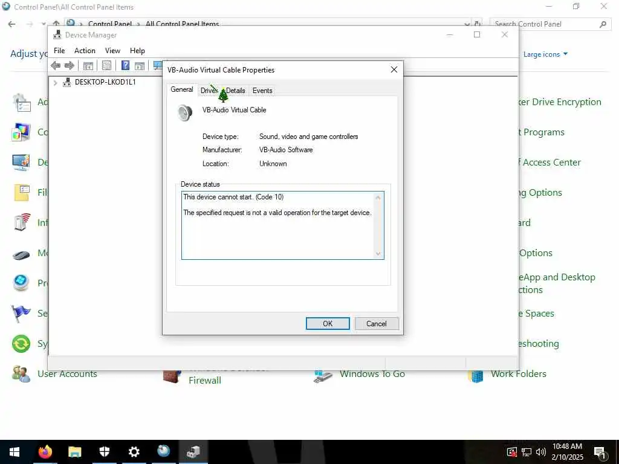Open the File Explorer Options folder icon

tap(21, 193)
